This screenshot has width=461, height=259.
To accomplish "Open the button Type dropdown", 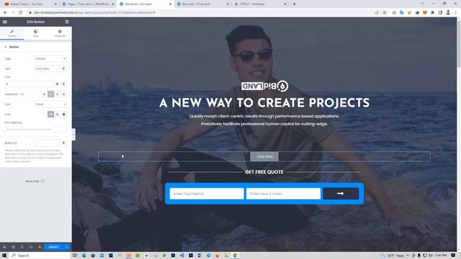I will click(x=50, y=59).
